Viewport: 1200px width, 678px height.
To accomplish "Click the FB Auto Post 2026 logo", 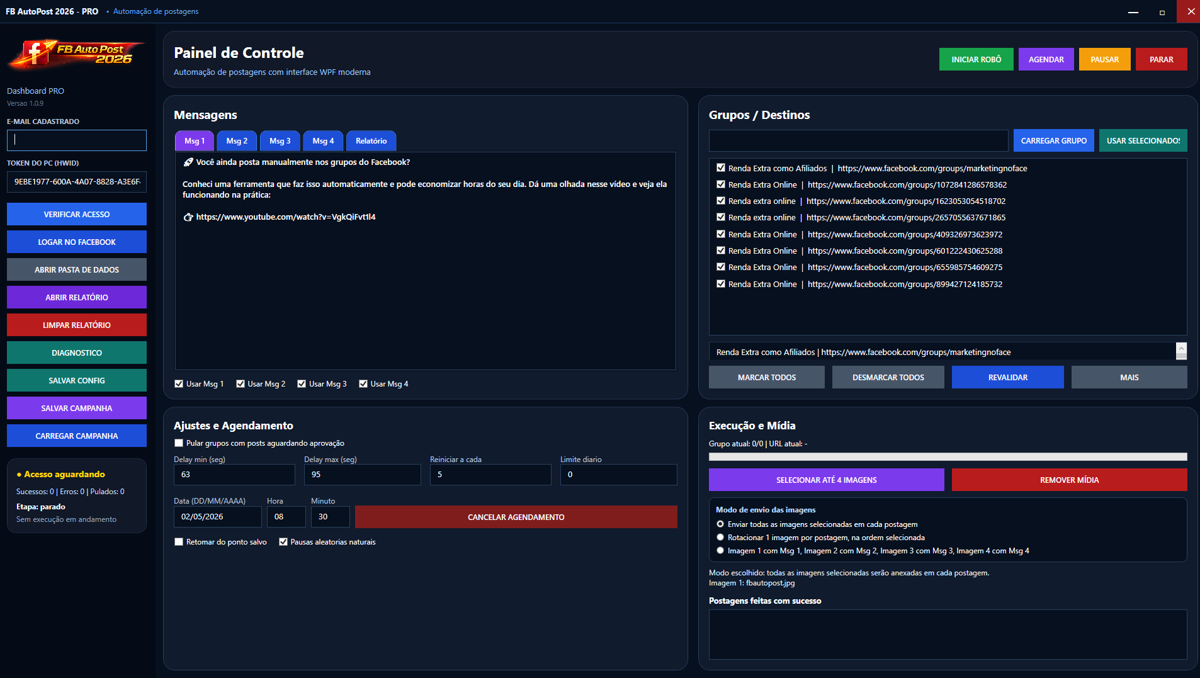I will point(76,54).
